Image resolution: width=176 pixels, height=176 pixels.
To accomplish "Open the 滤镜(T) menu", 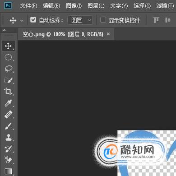I will click(x=165, y=6).
